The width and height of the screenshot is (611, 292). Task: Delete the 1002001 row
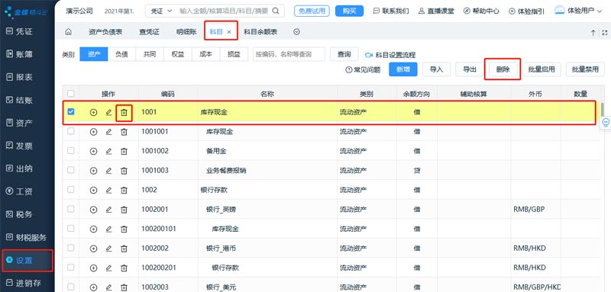[124, 210]
